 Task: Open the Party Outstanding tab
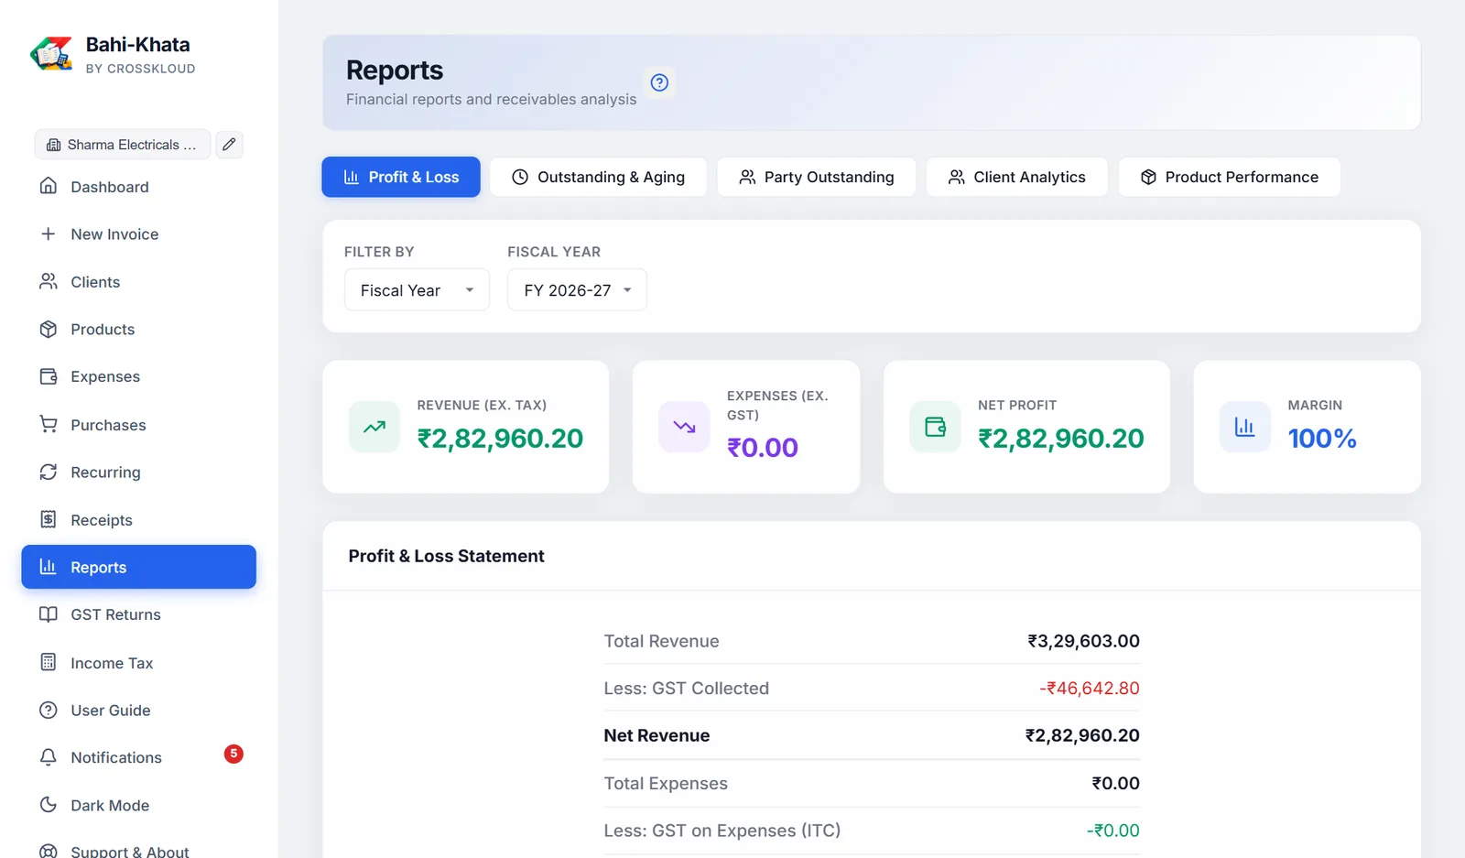[x=816, y=177]
